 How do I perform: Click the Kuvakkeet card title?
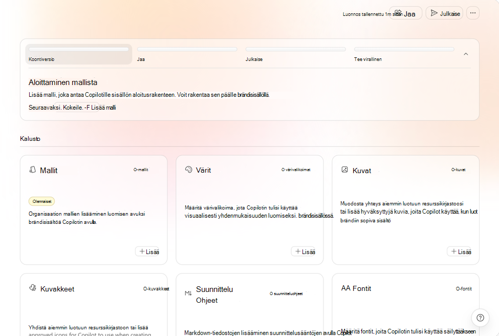pyautogui.click(x=57, y=289)
